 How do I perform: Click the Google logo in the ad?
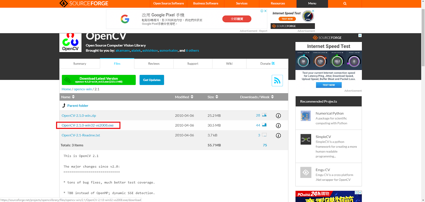(x=125, y=19)
